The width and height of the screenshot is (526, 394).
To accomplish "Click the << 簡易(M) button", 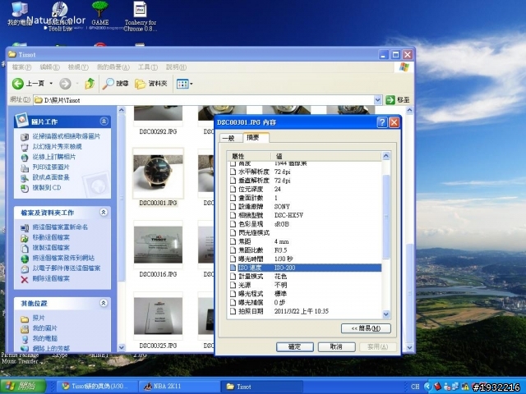I will point(366,328).
